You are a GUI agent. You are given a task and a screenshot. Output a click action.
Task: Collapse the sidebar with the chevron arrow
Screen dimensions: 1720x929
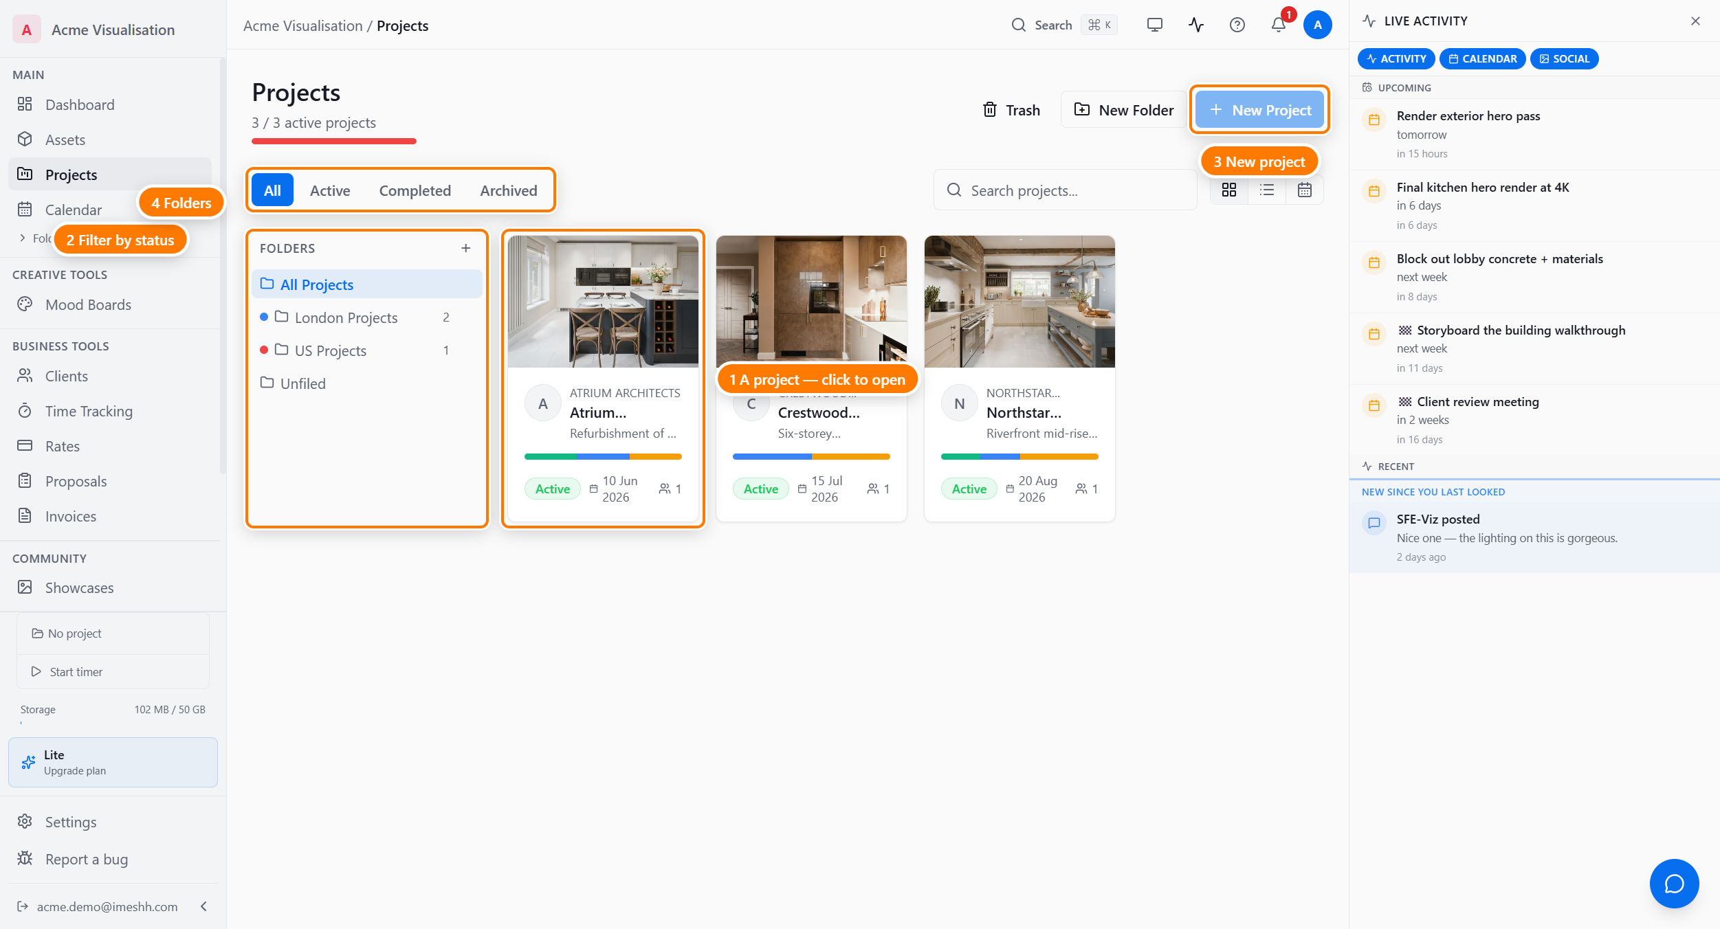203,906
